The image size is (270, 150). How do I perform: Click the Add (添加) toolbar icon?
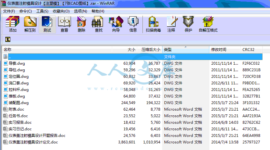(x=12, y=22)
